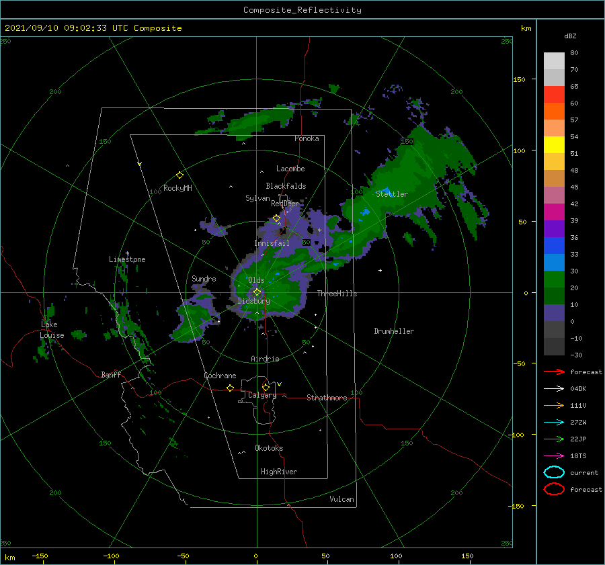Viewport: 605px width, 565px height.
Task: Click the Lacombe town label
Action: point(290,169)
